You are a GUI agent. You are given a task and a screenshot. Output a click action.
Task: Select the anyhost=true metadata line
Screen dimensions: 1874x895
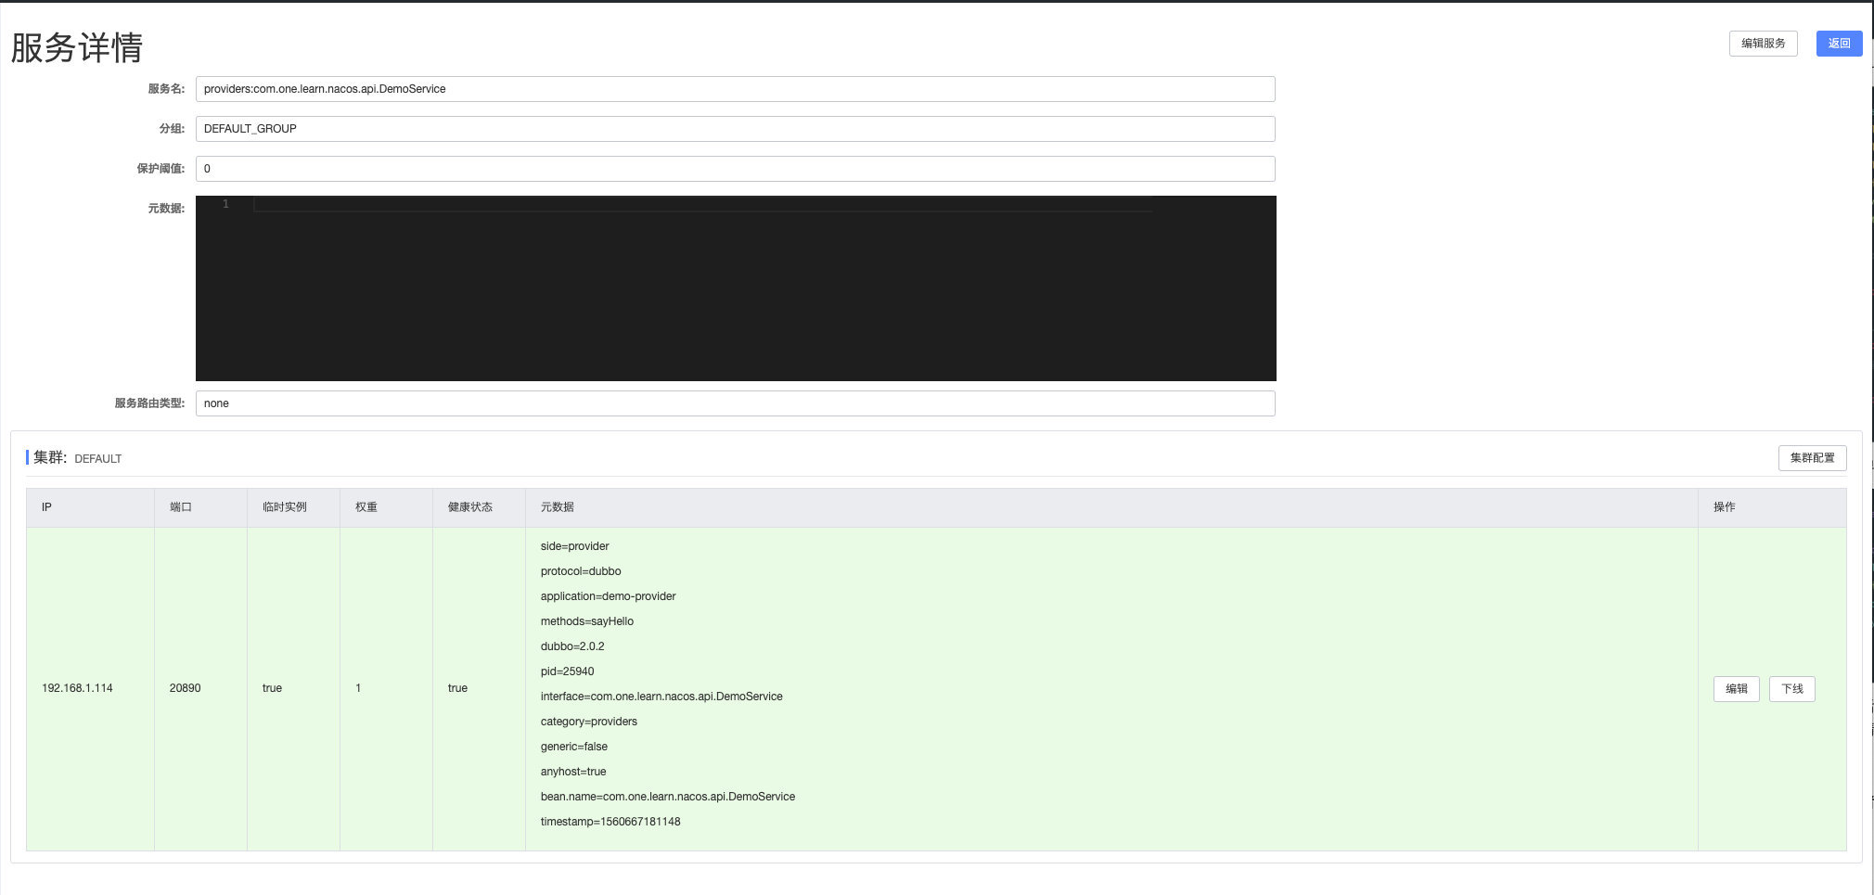pyautogui.click(x=572, y=772)
